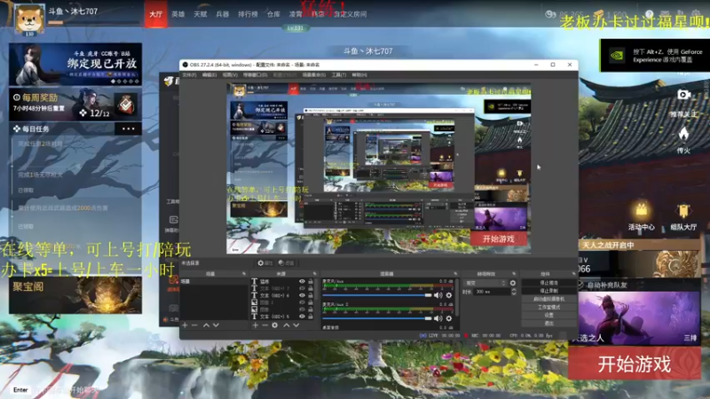Viewport: 710px width, 399px height.
Task: Adjust volume slider of first 麦克风/Aux channel
Action: [377, 295]
